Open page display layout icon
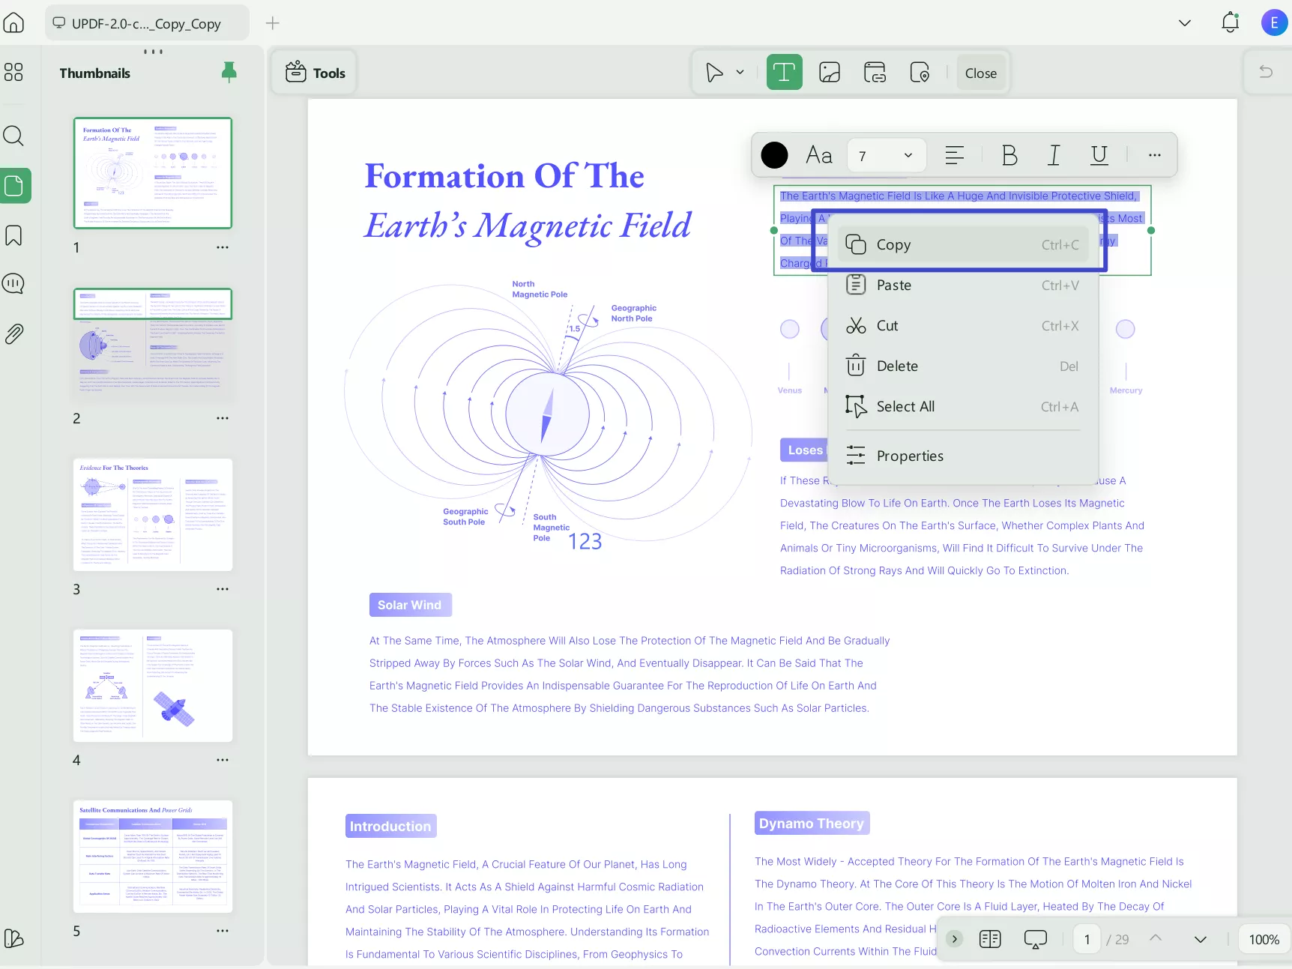 point(990,939)
